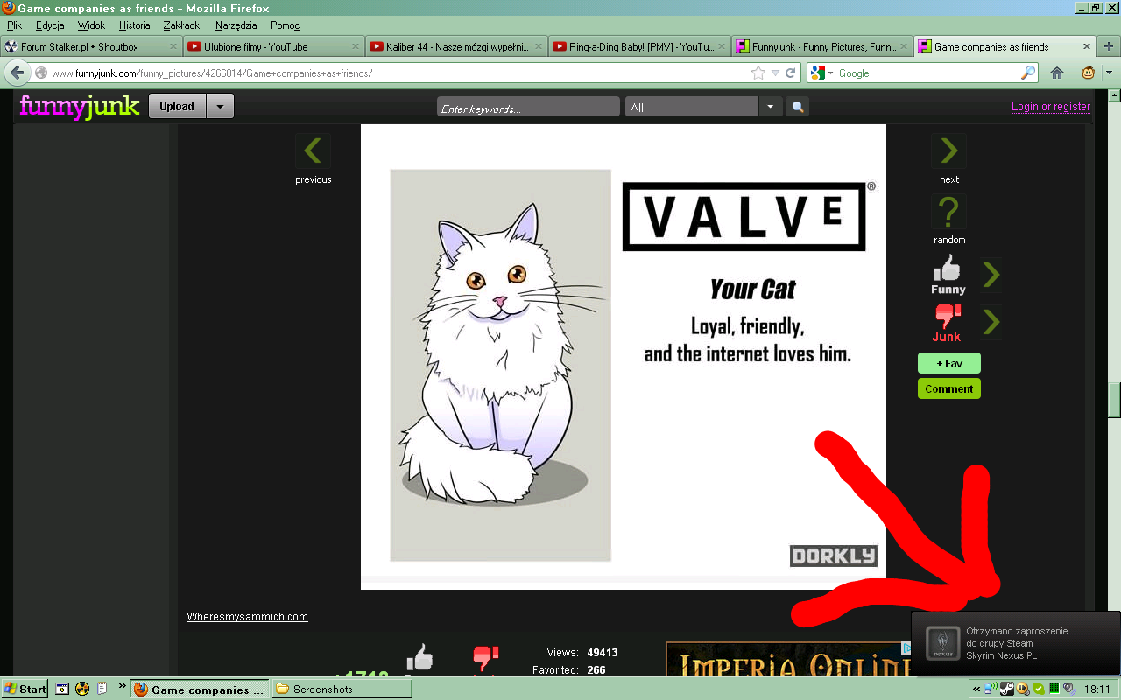Open a new tab with the plus button
The height and width of the screenshot is (700, 1121).
[1109, 46]
